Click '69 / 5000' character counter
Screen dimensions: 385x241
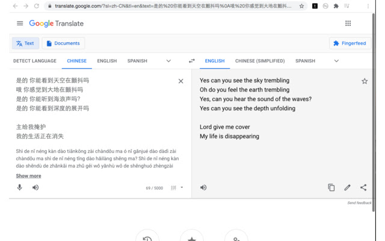(x=155, y=188)
